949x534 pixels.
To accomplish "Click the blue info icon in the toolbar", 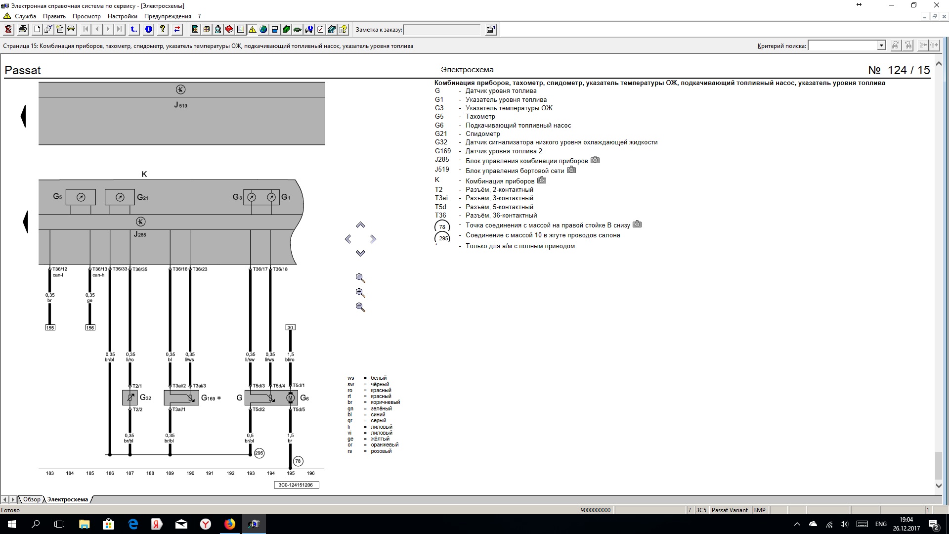I will pyautogui.click(x=149, y=30).
